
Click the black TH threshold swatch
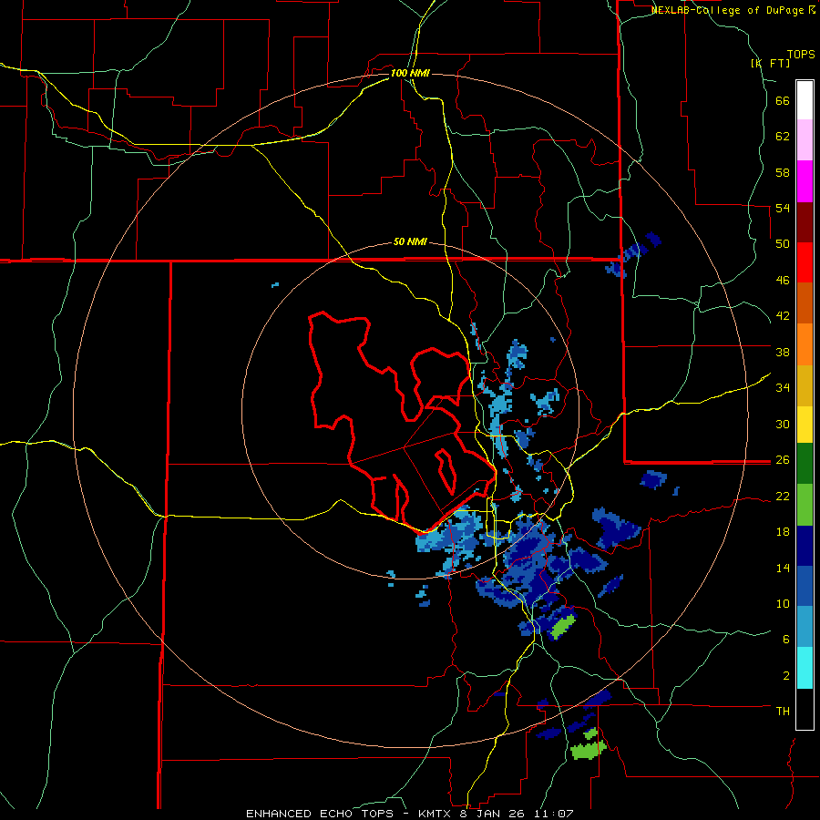point(805,709)
